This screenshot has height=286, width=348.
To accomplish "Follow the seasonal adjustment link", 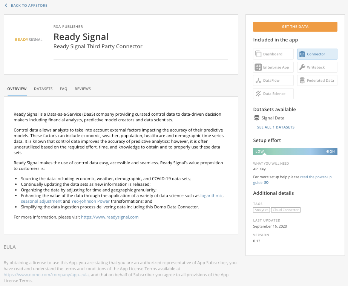I will pos(41,201).
